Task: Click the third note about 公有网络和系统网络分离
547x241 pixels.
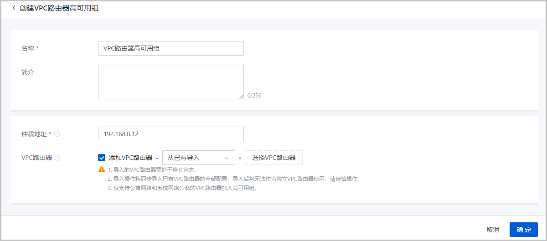Action: (x=182, y=188)
